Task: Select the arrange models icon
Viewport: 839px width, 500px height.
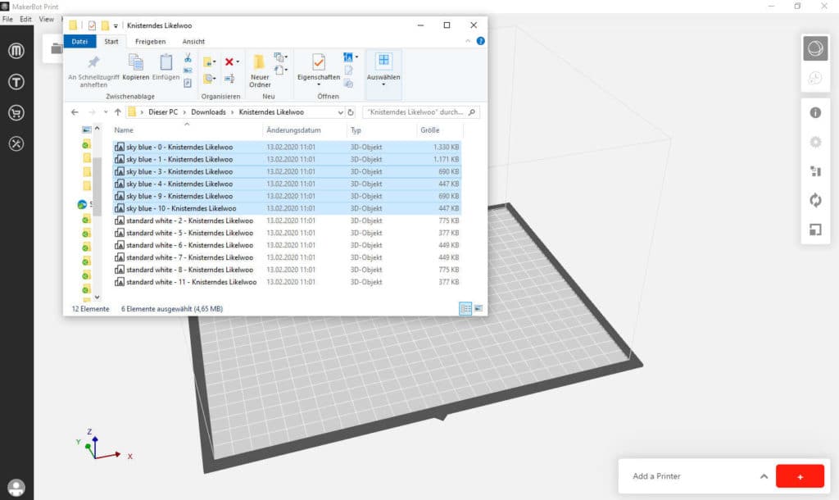Action: [x=815, y=171]
